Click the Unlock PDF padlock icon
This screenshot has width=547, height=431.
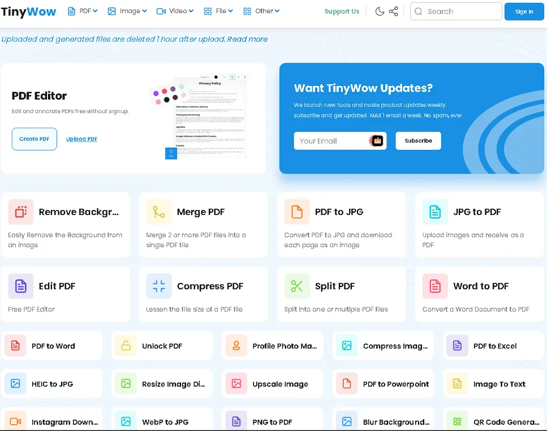pyautogui.click(x=126, y=346)
